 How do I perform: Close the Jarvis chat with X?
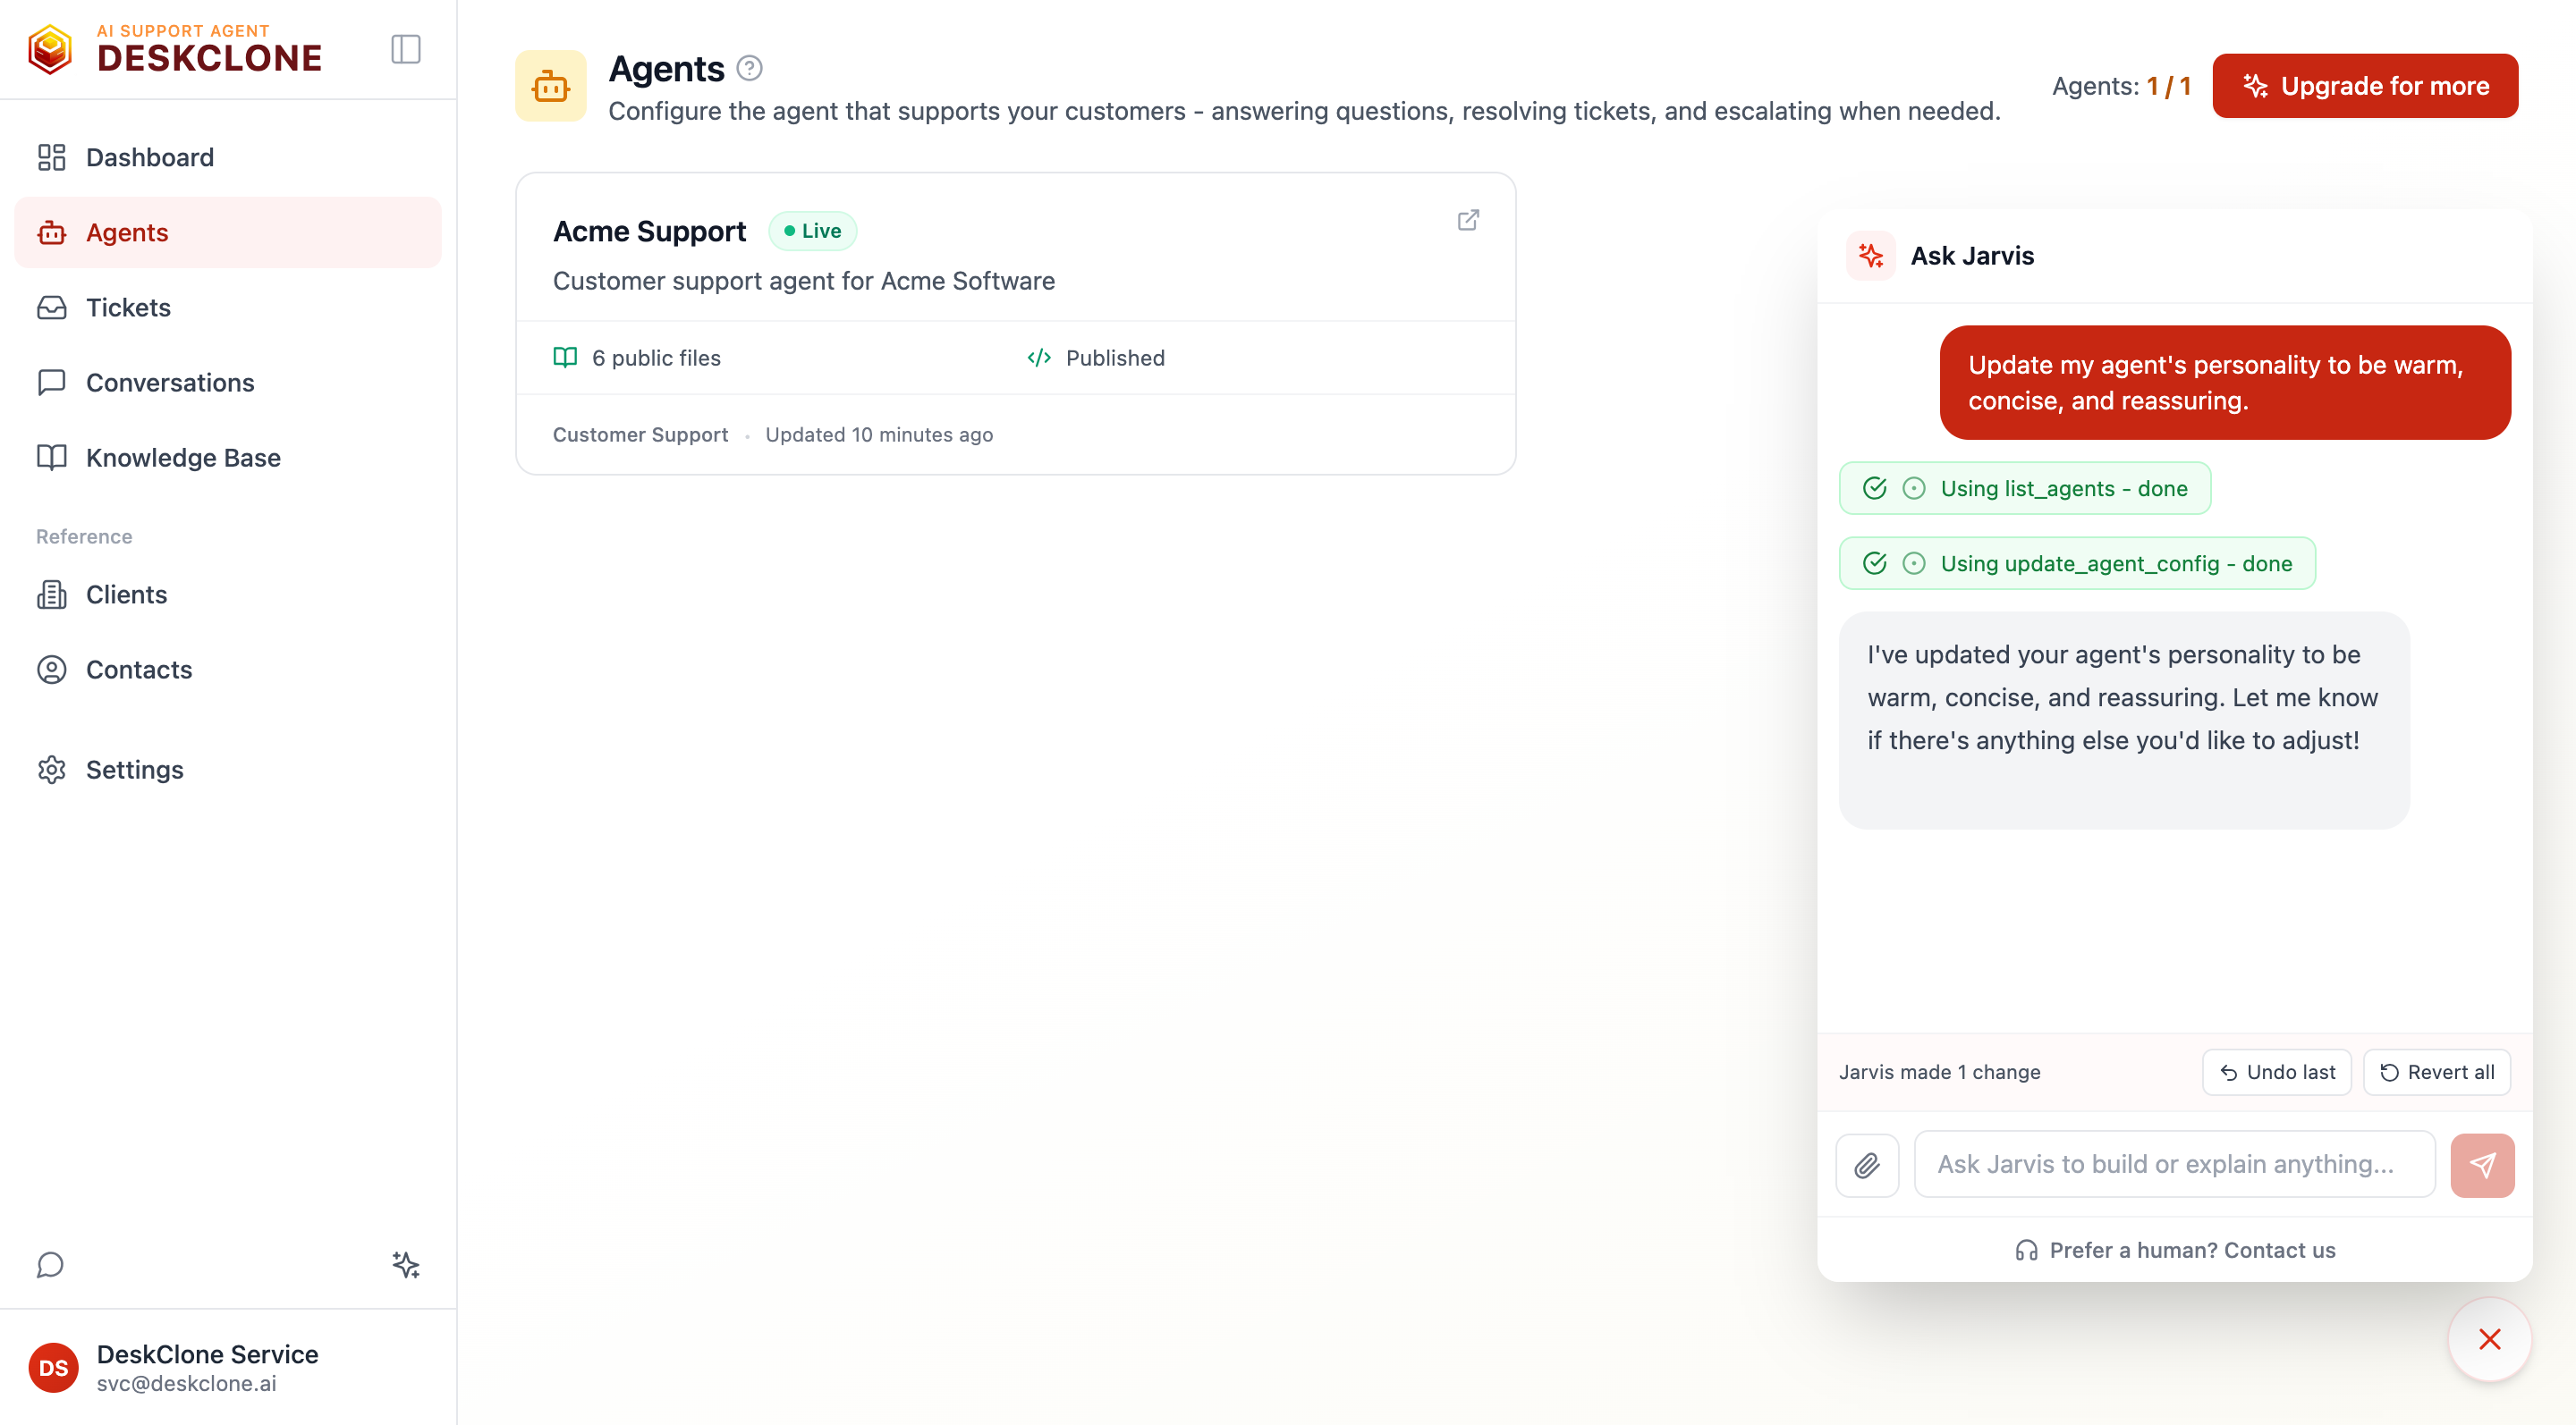pos(2489,1338)
